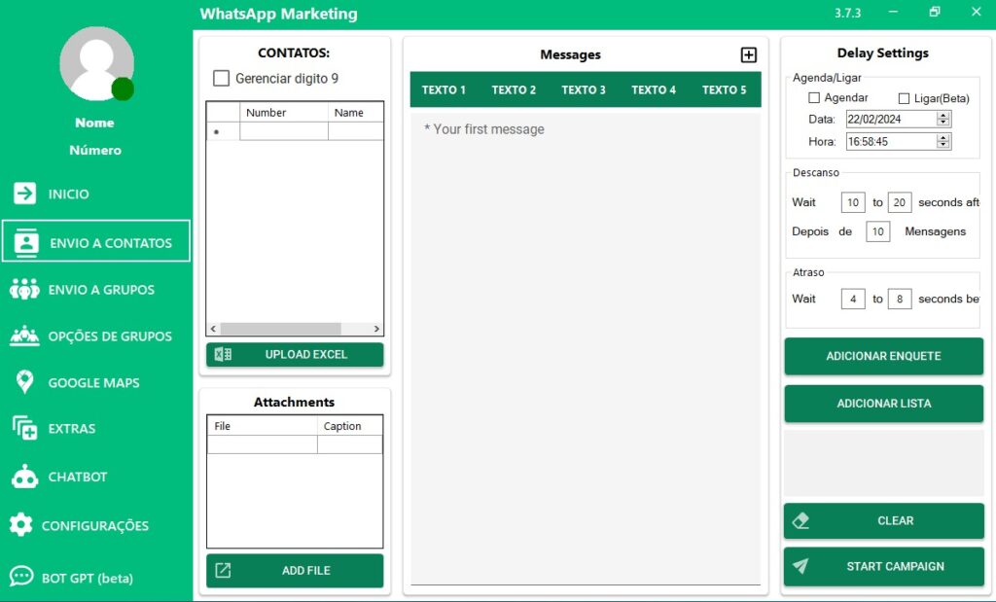Click the File column header in Attachments

[263, 425]
